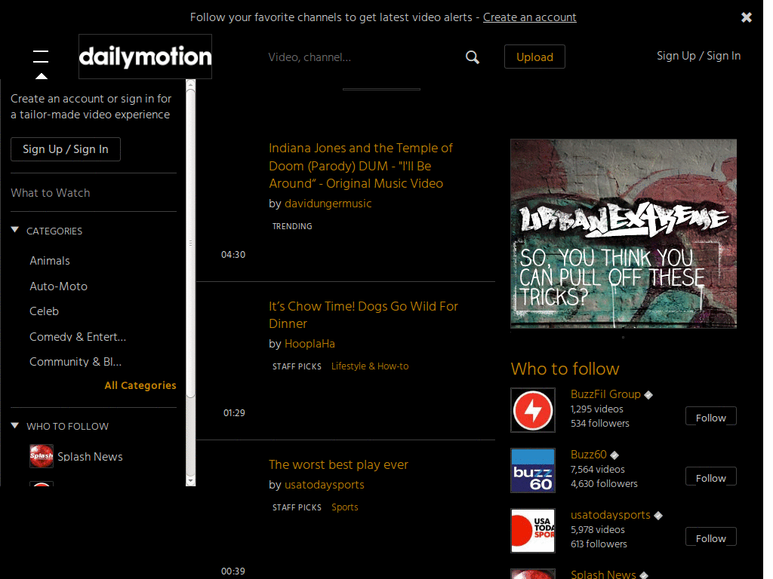Viewport: 773px width, 579px height.
Task: Select the Celeb category
Action: pos(45,311)
